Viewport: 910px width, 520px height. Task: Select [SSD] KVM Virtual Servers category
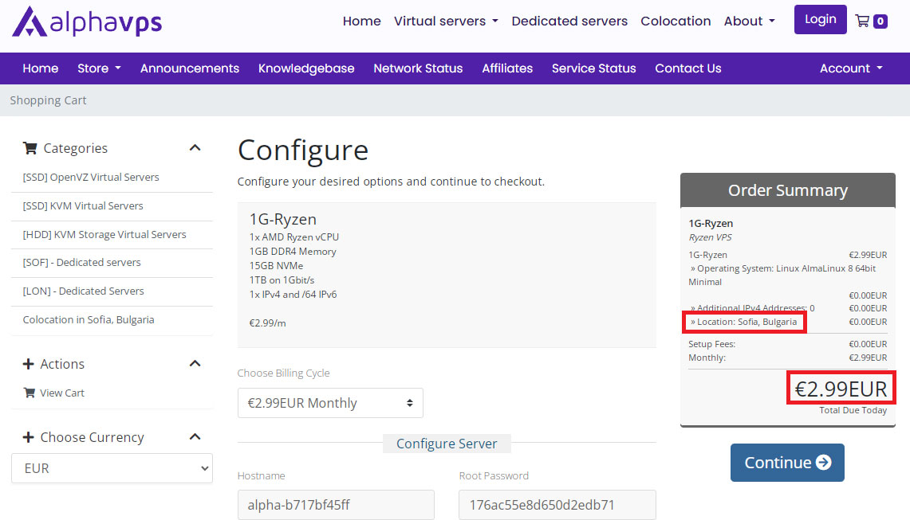[83, 205]
